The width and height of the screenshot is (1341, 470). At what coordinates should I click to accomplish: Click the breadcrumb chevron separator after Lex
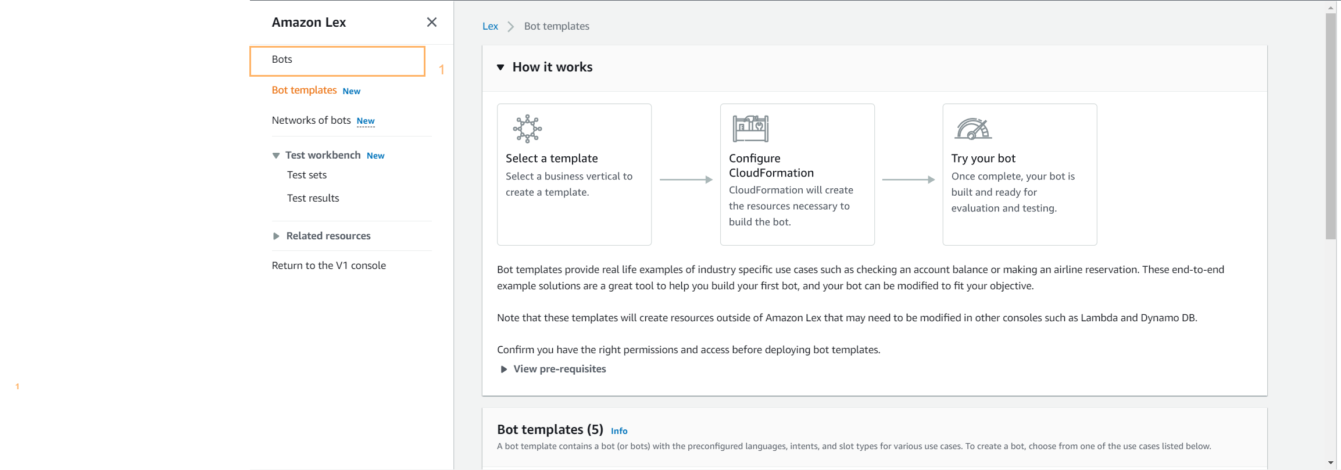(510, 27)
